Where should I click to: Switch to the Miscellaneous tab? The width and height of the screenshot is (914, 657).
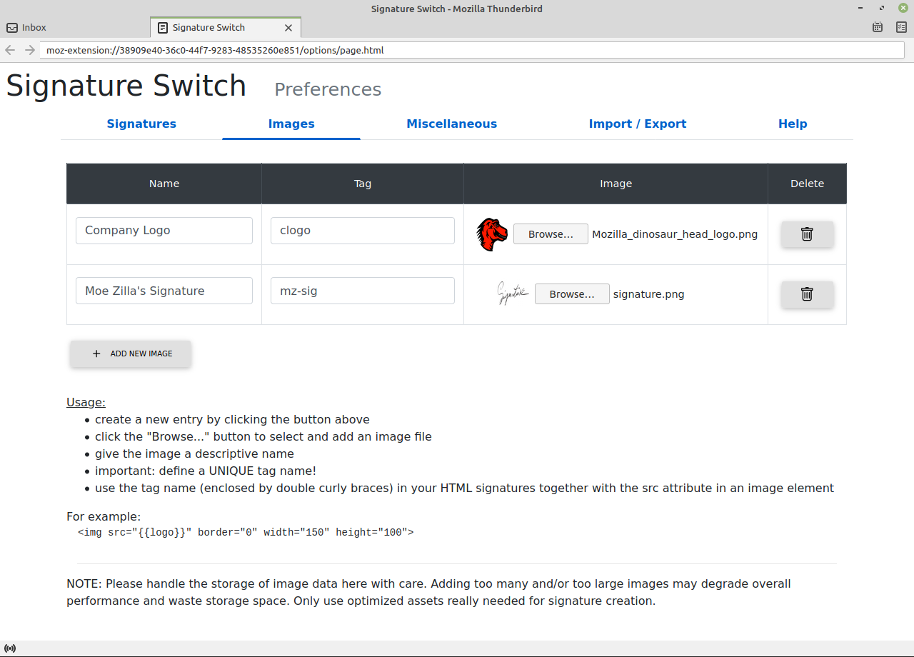tap(452, 124)
